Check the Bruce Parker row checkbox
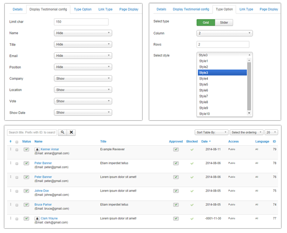Viewport: 287px width, 233px height. (x=17, y=205)
